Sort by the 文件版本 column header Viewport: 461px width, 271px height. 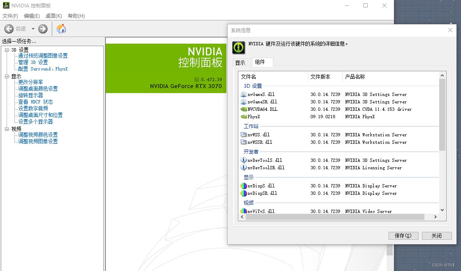325,77
